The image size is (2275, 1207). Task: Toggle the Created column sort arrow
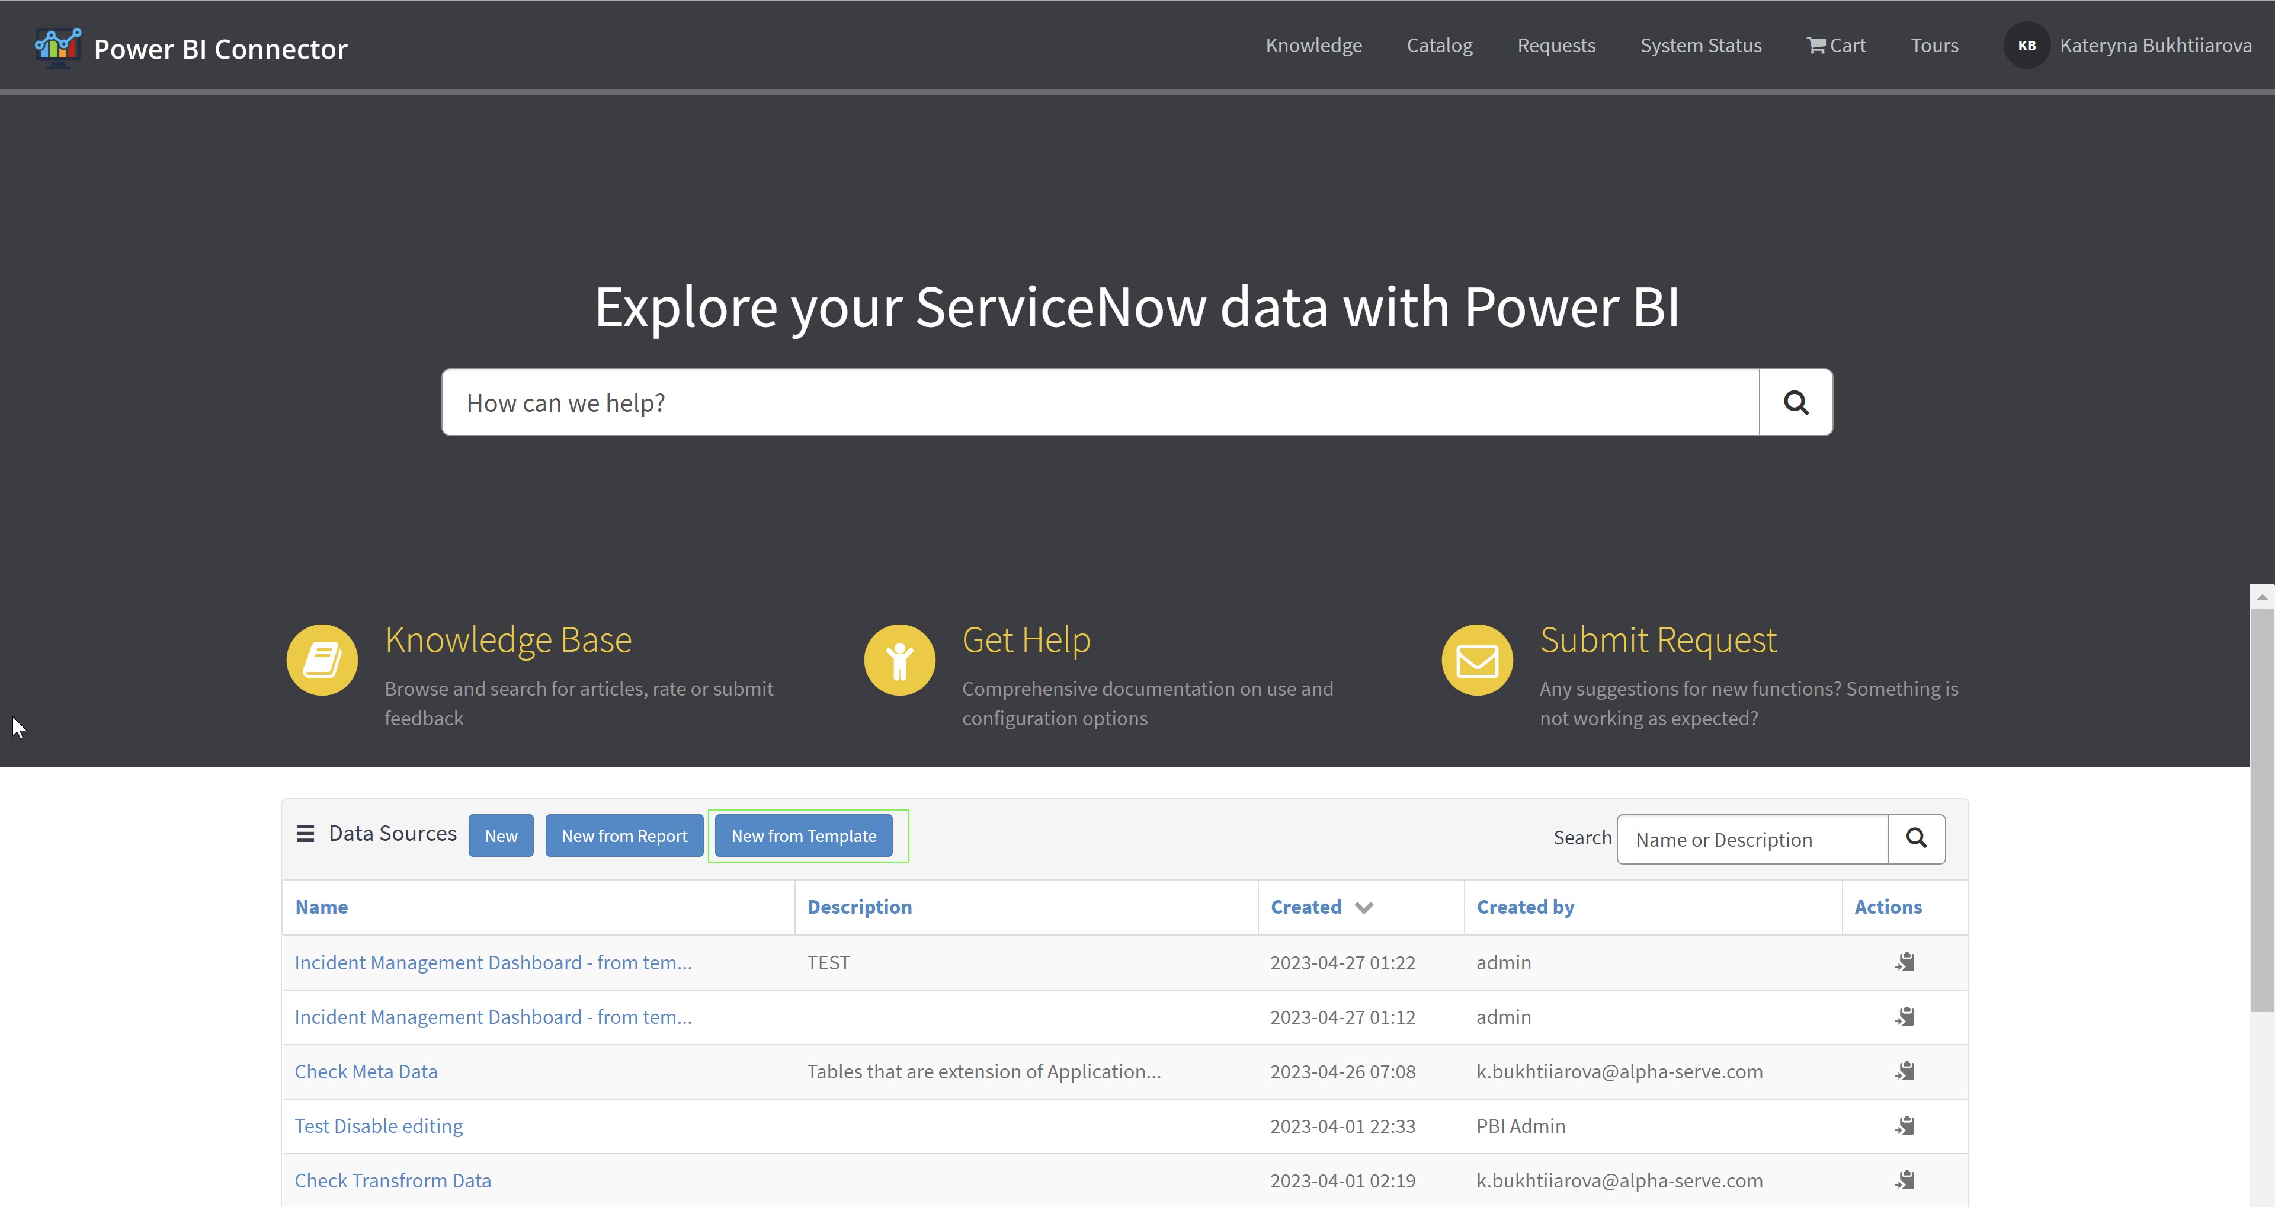pyautogui.click(x=1364, y=907)
